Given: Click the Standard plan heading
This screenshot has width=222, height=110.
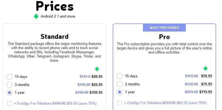Looking at the screenshot, I should tap(54, 37).
